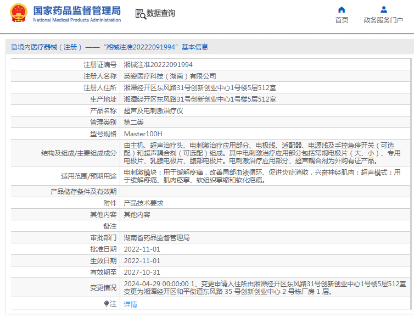The height and width of the screenshot is (317, 414).
Task: Click the 变更情况 change record text
Action: pos(265,288)
